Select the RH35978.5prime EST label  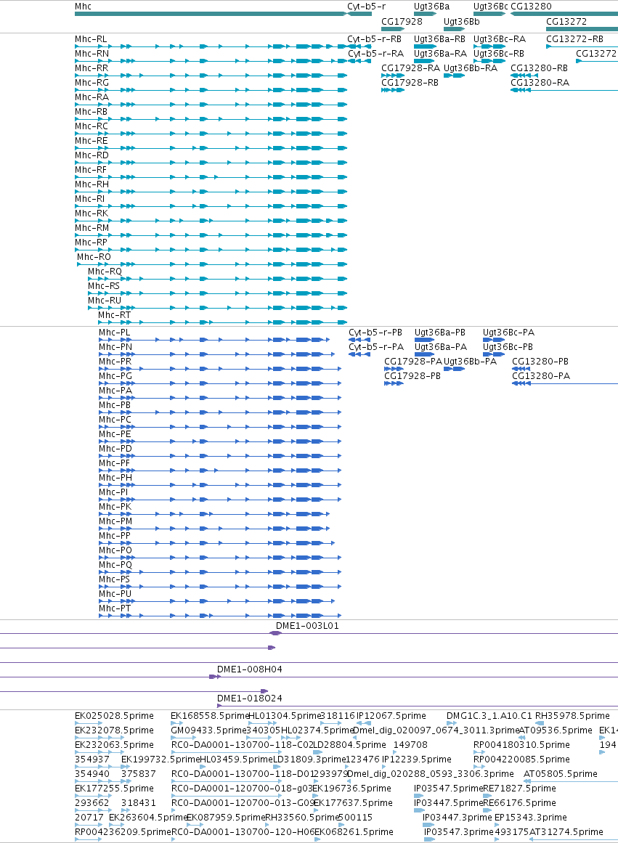click(x=572, y=716)
